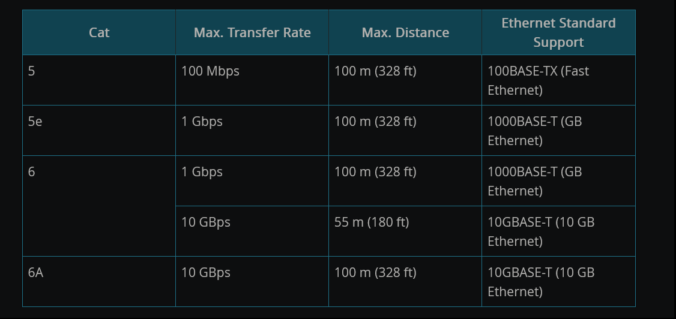Image resolution: width=676 pixels, height=319 pixels.
Task: Select the Cat 6 cell
Action: (99, 206)
